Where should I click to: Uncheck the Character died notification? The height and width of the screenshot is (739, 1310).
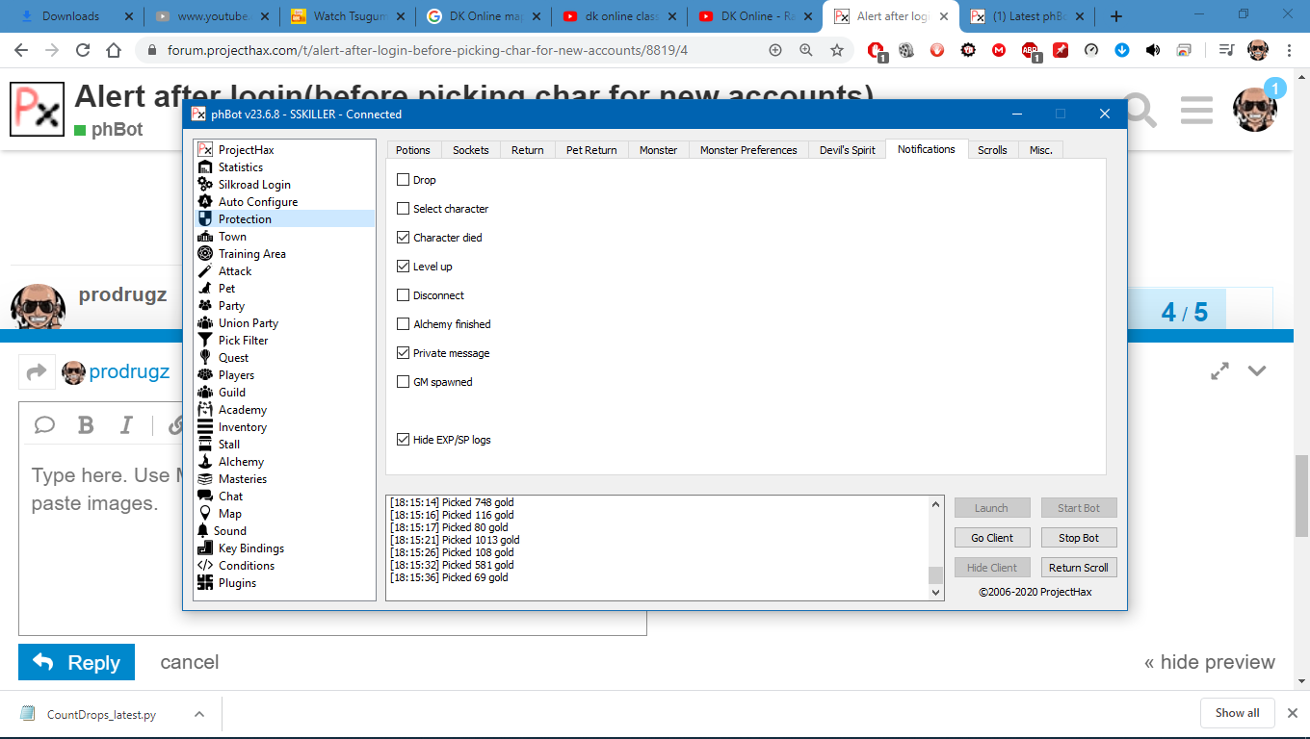point(404,238)
